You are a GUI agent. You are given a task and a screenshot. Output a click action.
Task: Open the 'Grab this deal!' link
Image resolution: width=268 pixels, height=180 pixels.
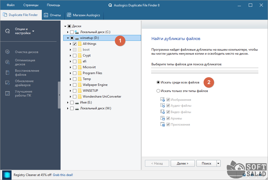click(63, 175)
